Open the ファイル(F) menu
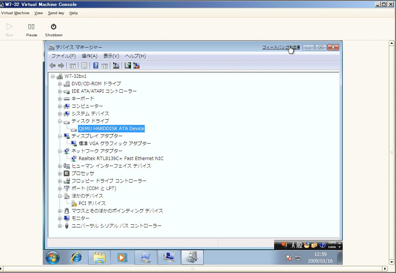396x273 pixels. coord(63,56)
